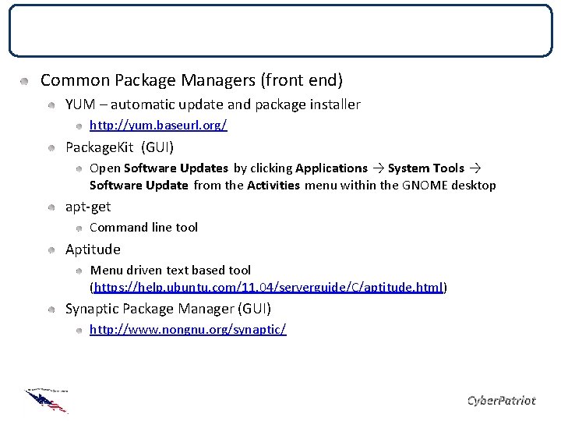Click the Synaptic Package Manager (GUI) line

[x=168, y=309]
